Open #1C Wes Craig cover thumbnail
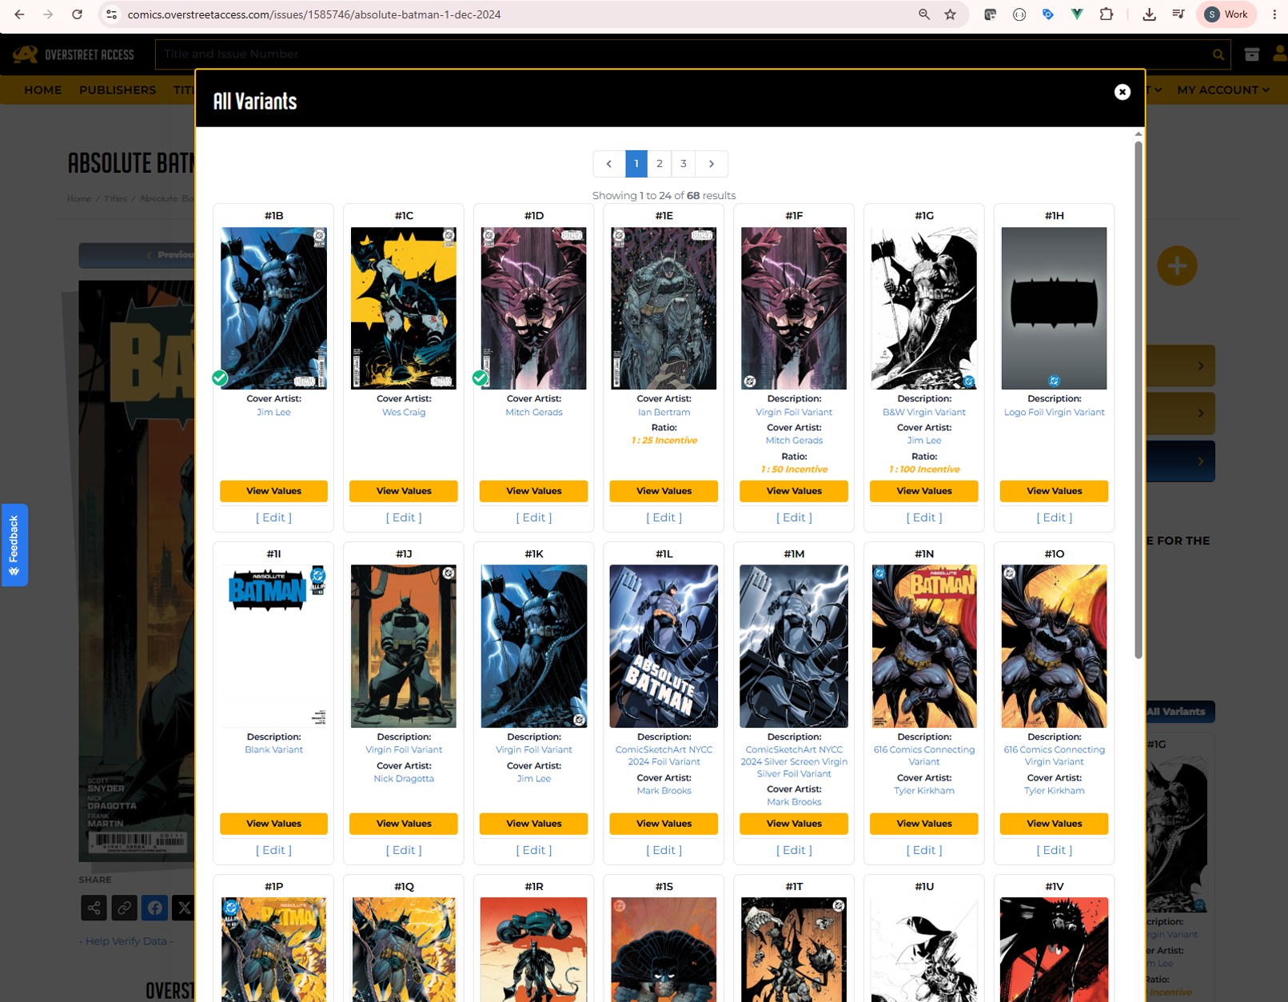Viewport: 1288px width, 1002px height. click(x=404, y=308)
